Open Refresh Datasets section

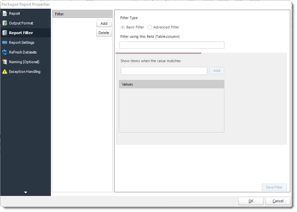(x=25, y=52)
